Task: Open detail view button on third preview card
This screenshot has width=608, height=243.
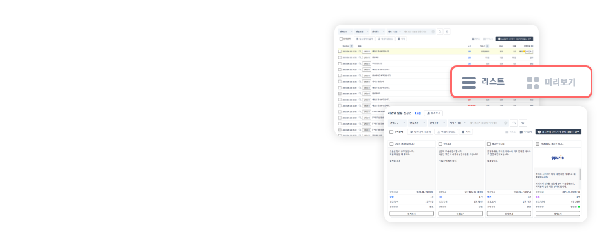Action: pos(509,213)
